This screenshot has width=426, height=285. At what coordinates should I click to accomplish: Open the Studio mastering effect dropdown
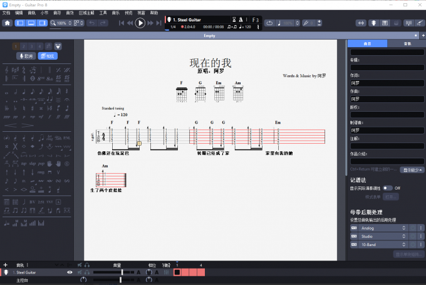pos(404,236)
